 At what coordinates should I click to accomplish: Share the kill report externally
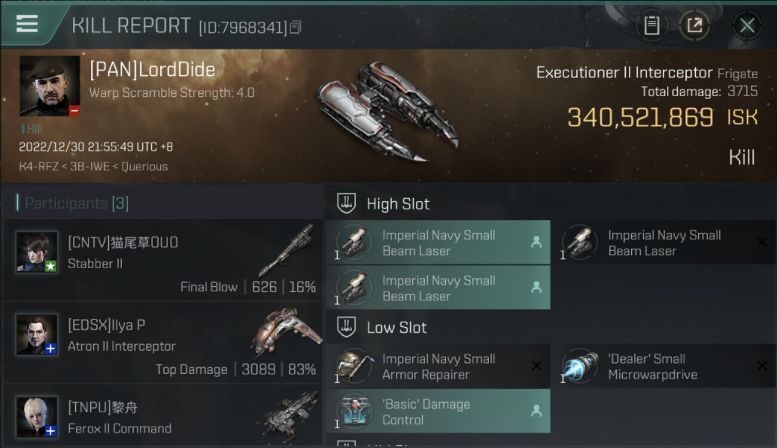pos(695,25)
